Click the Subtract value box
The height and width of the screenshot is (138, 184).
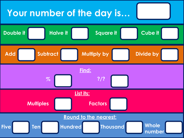[69, 54]
